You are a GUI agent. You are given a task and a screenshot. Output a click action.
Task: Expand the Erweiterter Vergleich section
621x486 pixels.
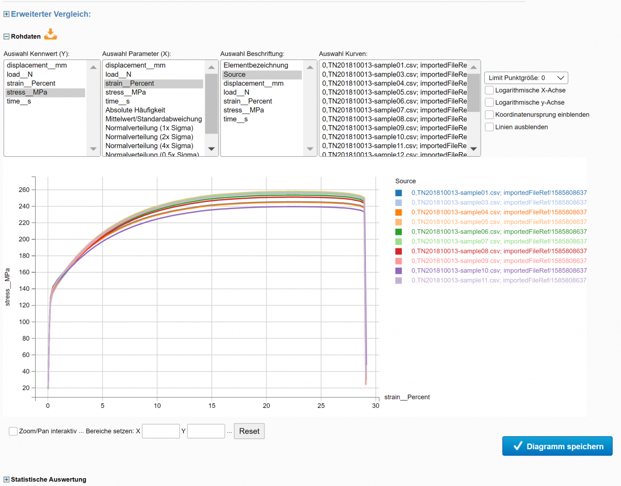pos(6,14)
